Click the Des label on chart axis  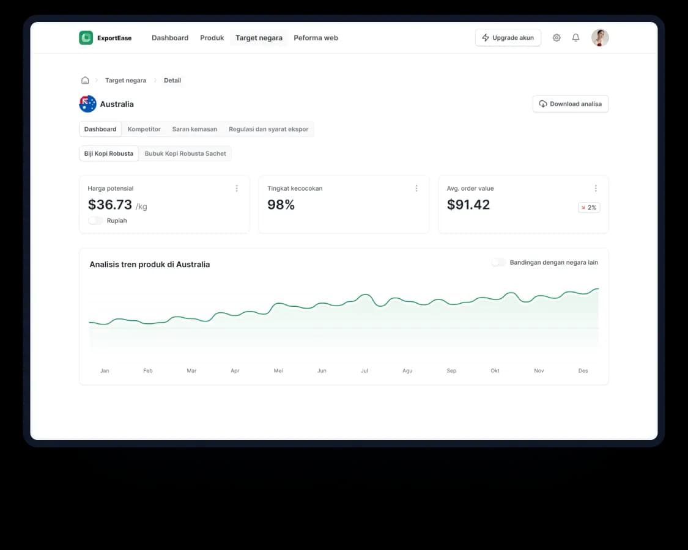tap(583, 370)
